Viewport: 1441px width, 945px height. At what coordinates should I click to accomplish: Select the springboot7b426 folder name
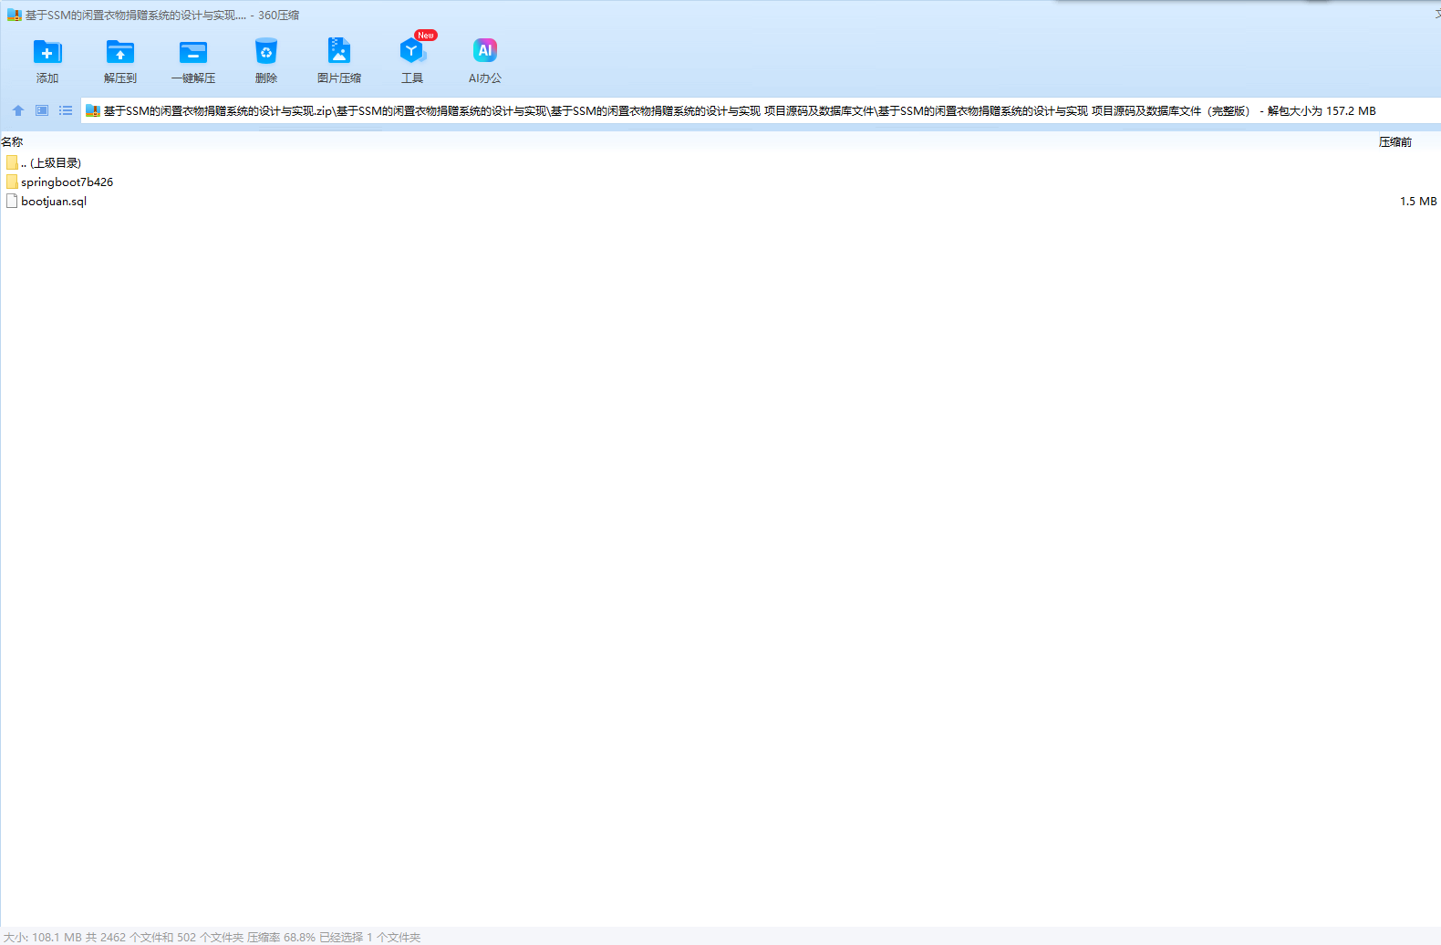point(67,182)
